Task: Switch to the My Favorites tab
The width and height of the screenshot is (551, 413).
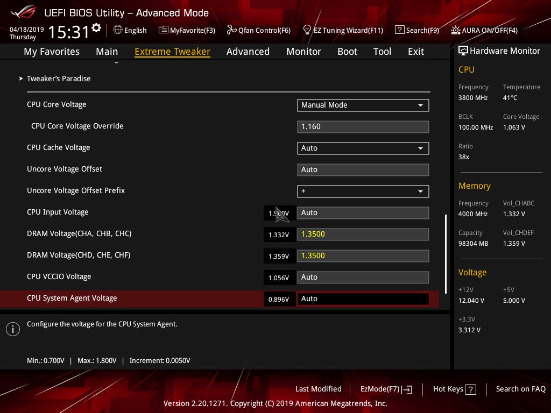Action: tap(52, 52)
